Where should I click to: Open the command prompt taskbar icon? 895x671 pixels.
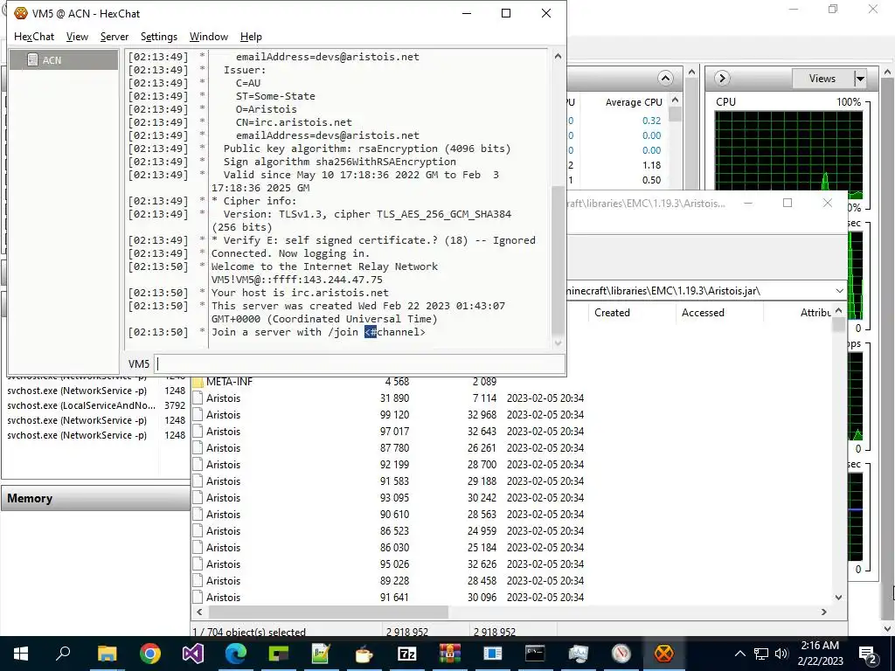[536, 654]
